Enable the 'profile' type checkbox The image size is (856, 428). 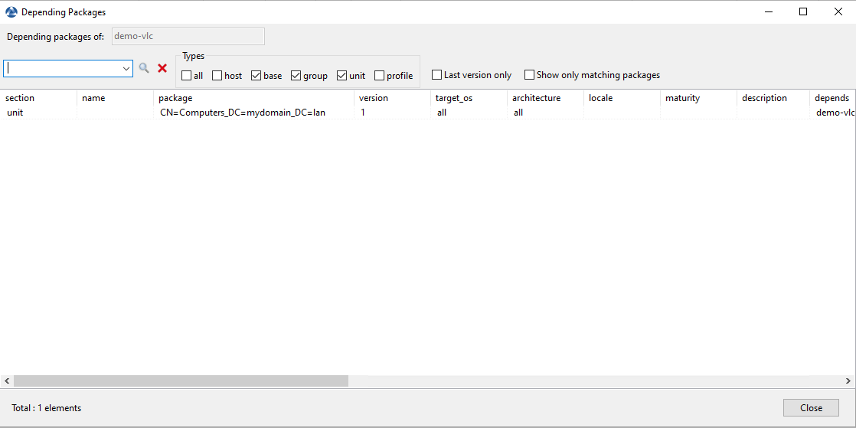point(380,76)
